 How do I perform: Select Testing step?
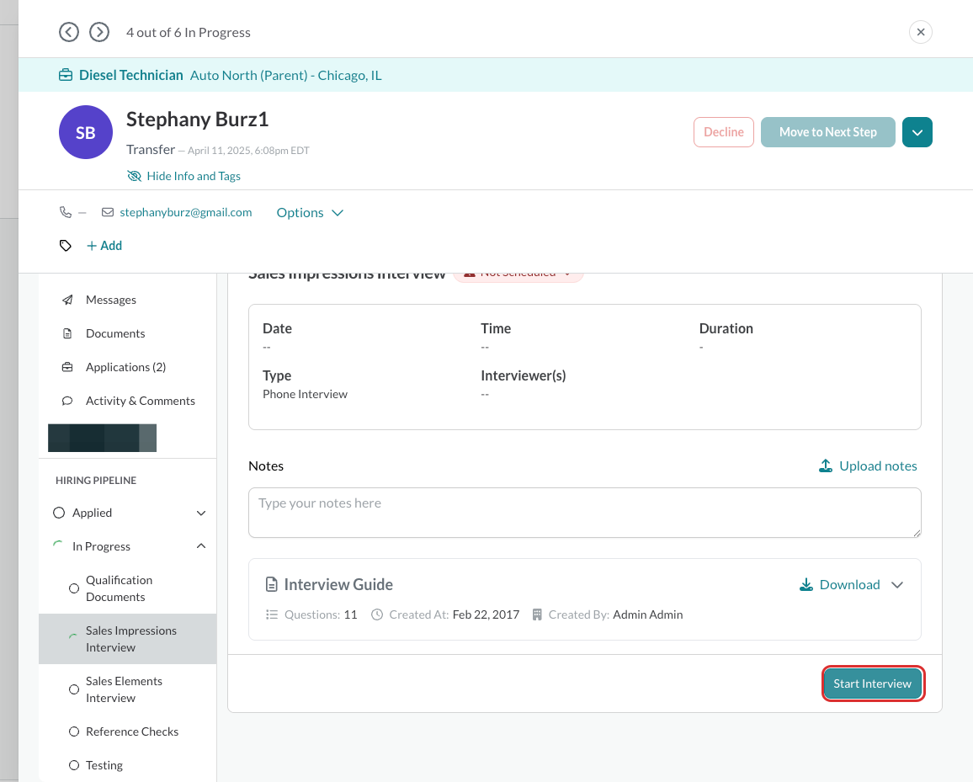pos(104,765)
